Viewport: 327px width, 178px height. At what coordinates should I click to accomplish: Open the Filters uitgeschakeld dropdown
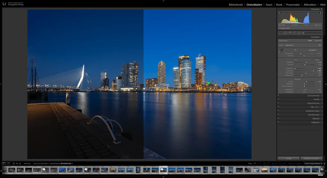click(314, 164)
